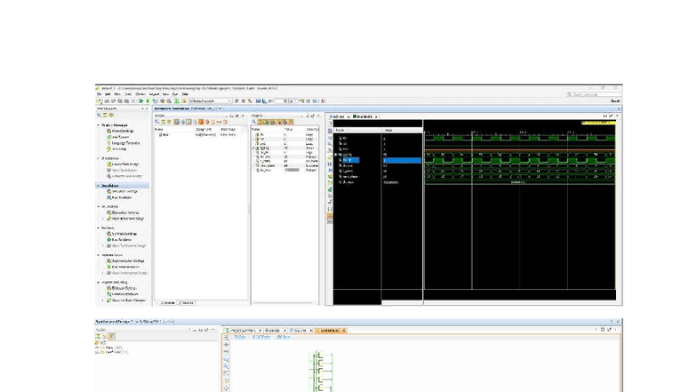Select Schematic tab in Synthesized Design window
The width and height of the screenshot is (697, 392).
coord(331,331)
